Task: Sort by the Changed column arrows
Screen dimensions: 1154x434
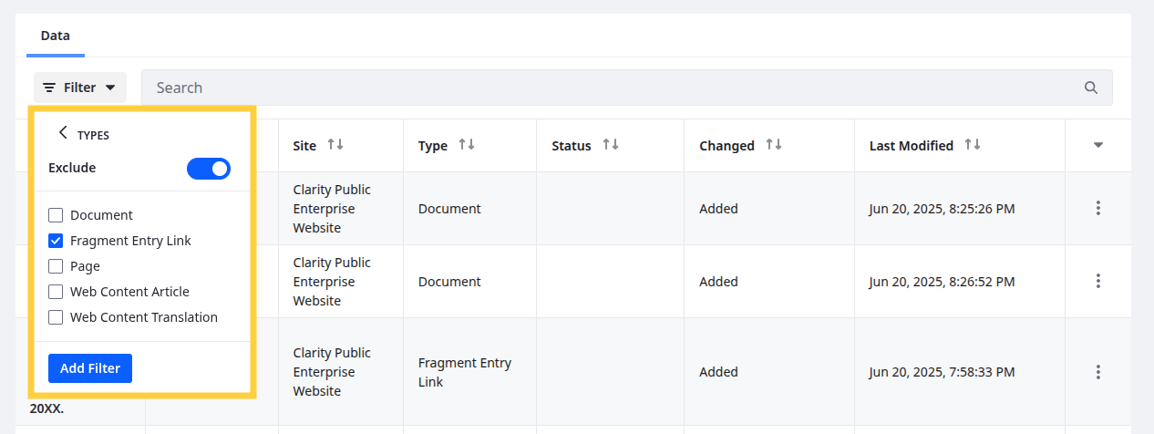Action: [774, 145]
